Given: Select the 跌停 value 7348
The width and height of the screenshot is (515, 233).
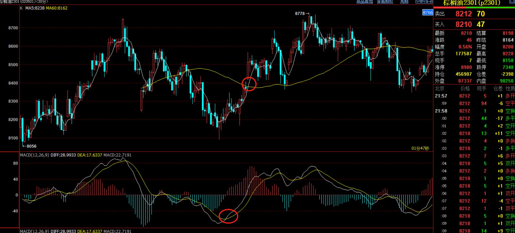Looking at the screenshot, I should tap(508, 67).
